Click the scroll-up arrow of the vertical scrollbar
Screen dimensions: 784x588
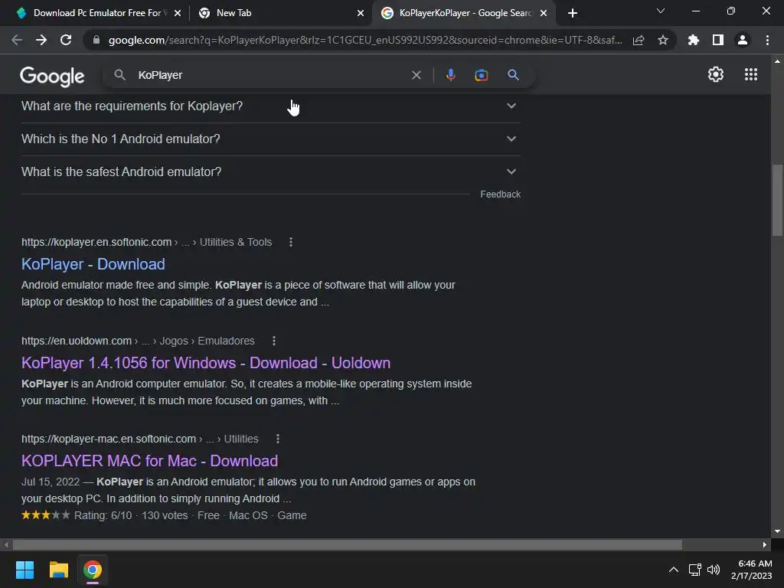(x=777, y=61)
